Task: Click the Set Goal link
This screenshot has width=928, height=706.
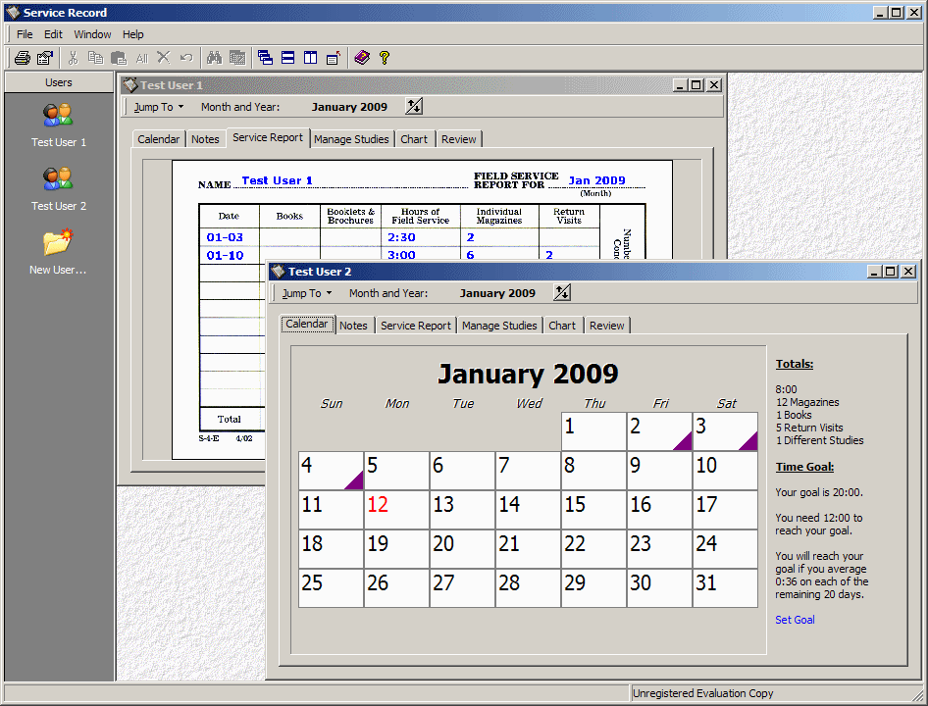Action: 795,620
